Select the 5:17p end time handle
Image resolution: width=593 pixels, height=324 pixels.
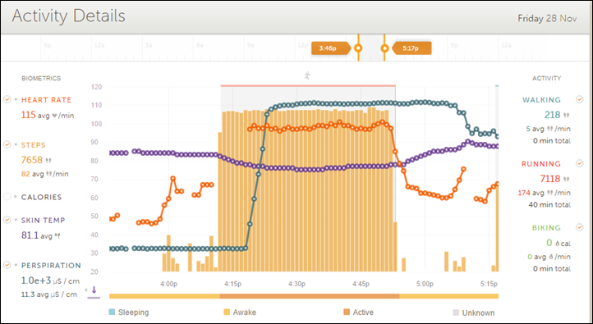click(384, 48)
